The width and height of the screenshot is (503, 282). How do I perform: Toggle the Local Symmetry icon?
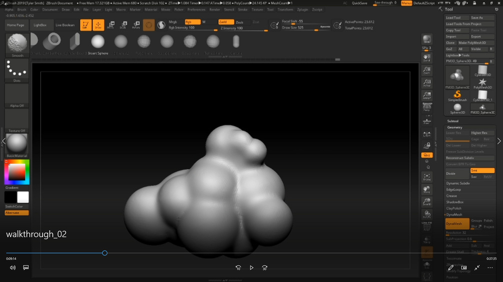426,134
